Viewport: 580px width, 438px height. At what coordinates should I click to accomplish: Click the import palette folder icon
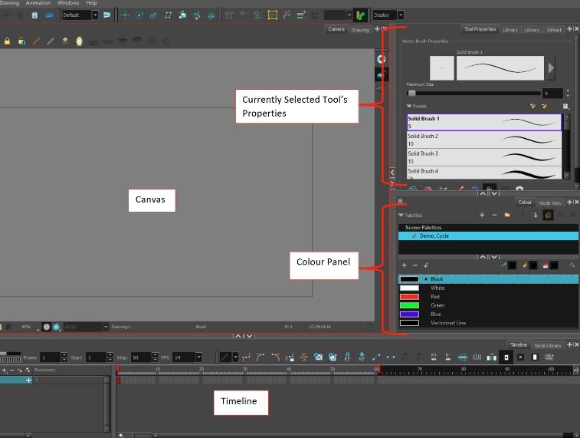click(507, 215)
